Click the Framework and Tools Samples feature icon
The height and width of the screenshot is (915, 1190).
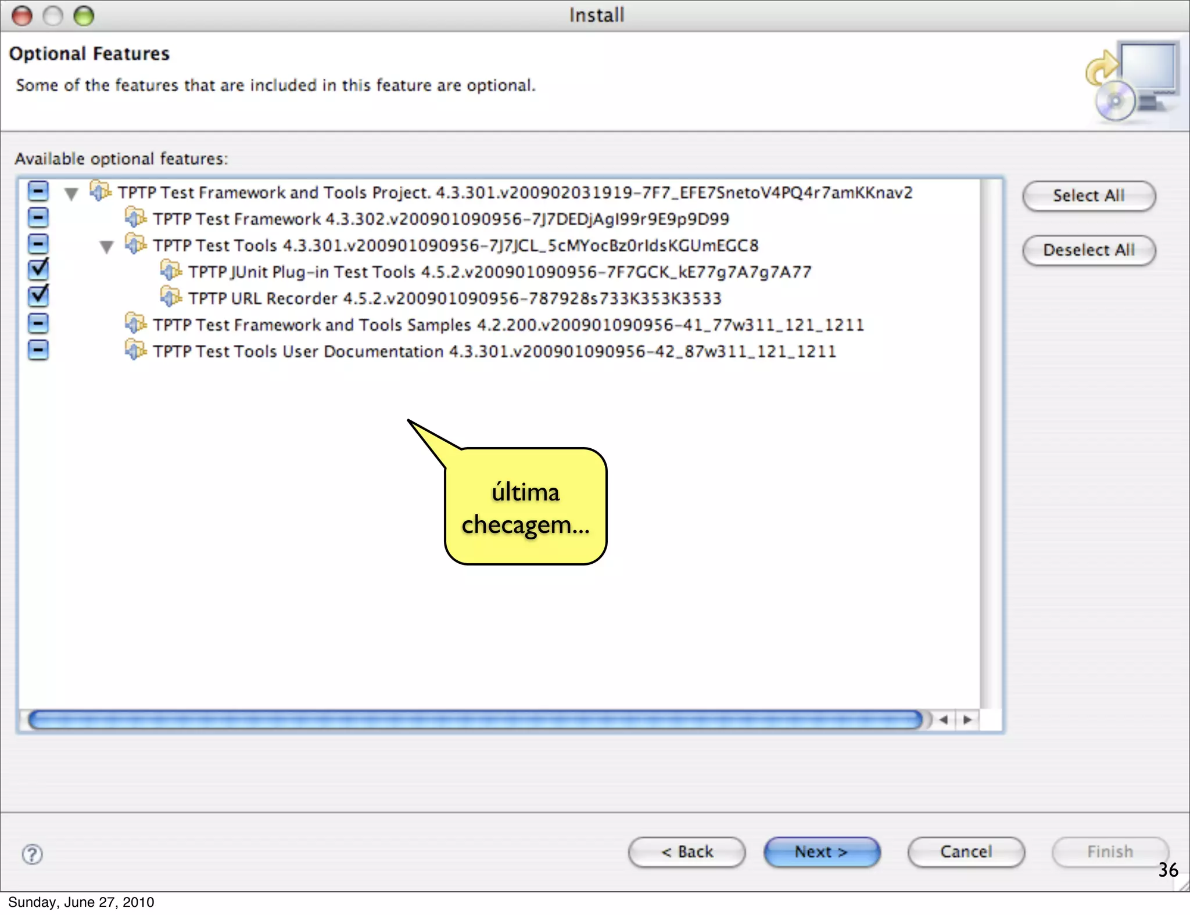tap(135, 324)
